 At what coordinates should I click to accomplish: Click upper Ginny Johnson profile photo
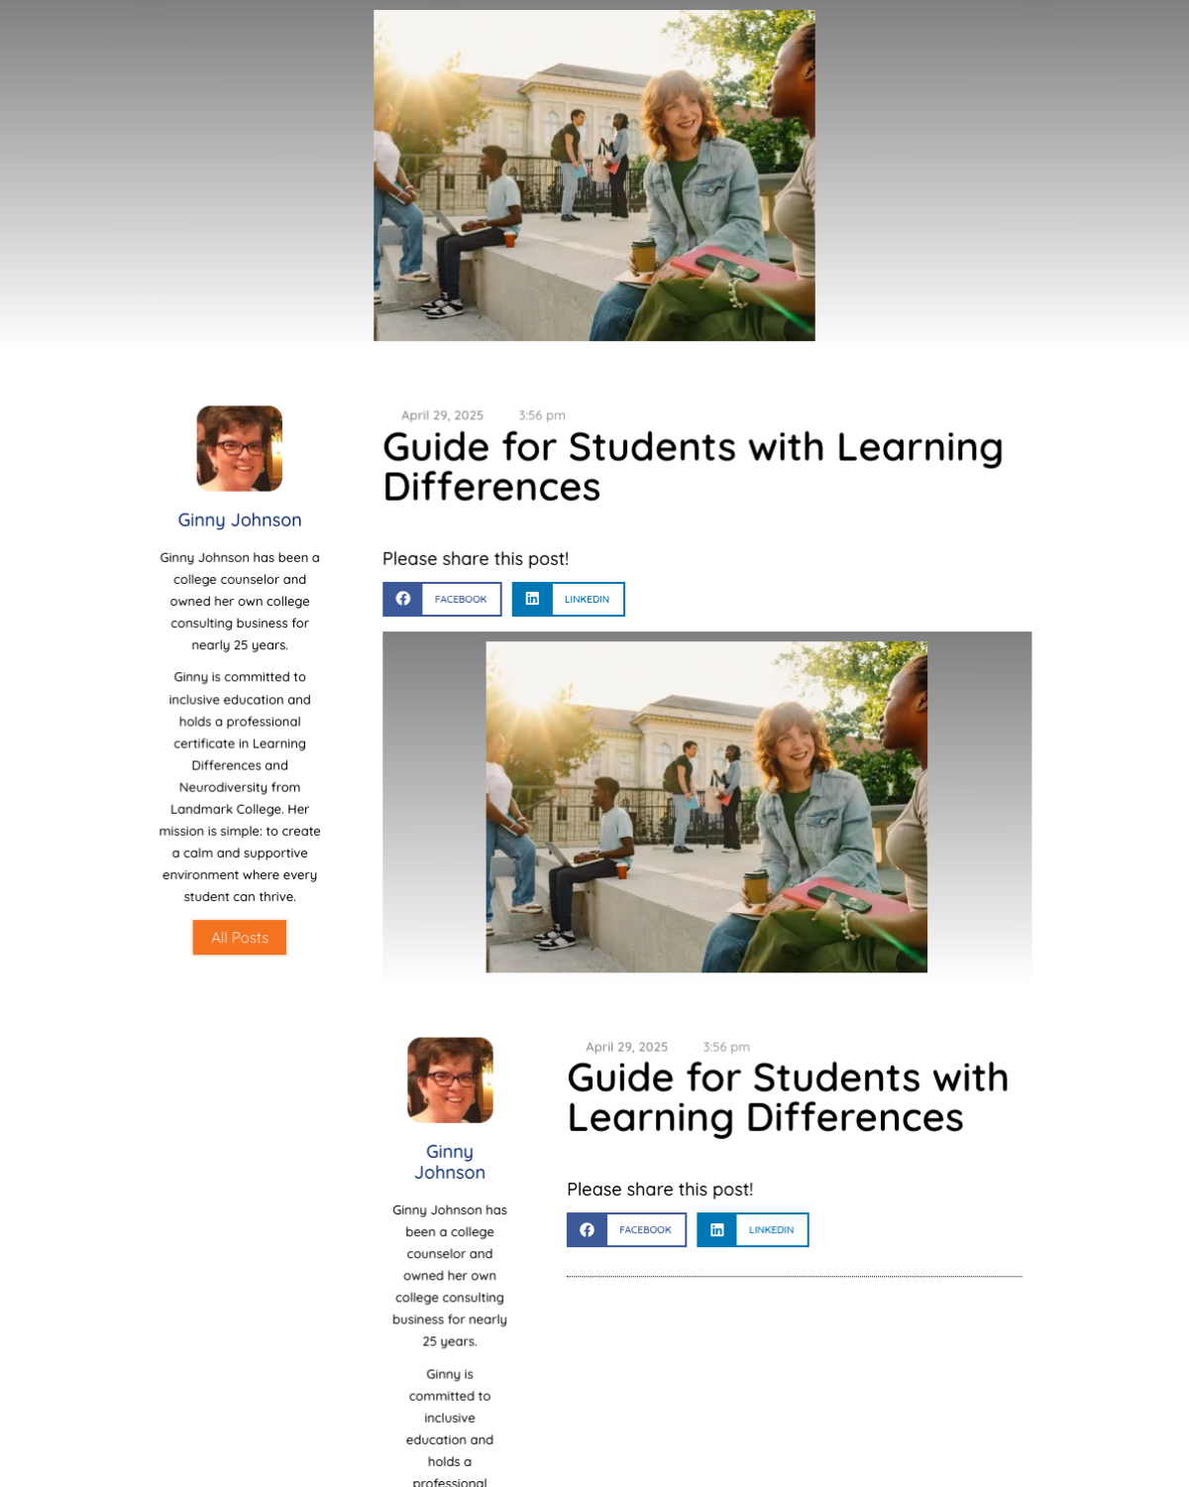(240, 448)
